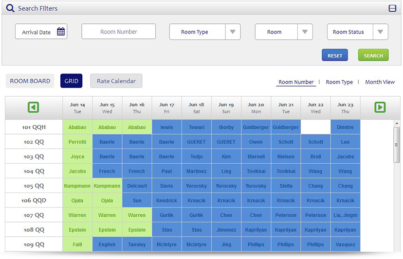Click the Arrival Date field
The image size is (403, 259).
41,32
